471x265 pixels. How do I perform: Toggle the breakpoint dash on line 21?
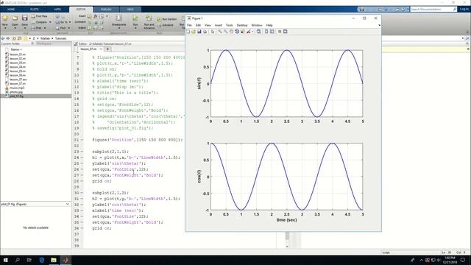tap(82, 140)
